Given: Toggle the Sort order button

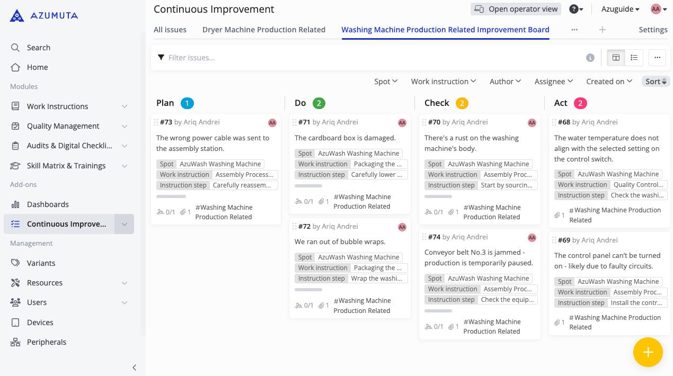Looking at the screenshot, I should coord(656,82).
